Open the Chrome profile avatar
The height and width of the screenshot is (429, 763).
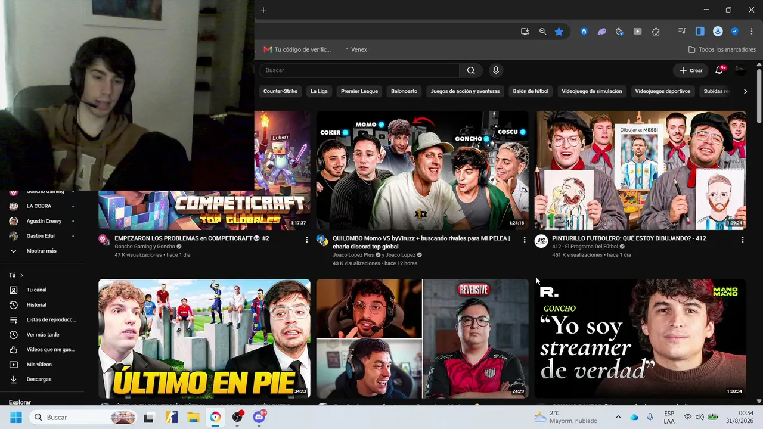point(718,32)
